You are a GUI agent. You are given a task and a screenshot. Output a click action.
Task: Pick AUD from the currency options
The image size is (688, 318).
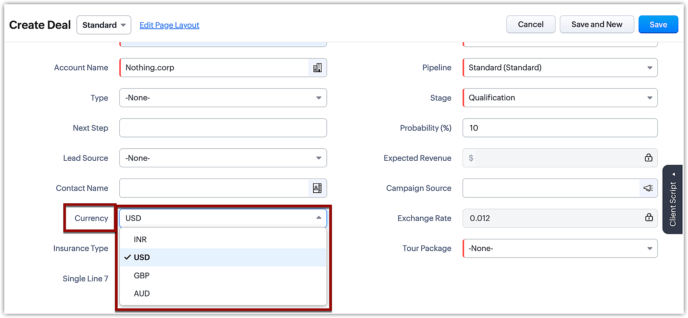[x=142, y=294]
